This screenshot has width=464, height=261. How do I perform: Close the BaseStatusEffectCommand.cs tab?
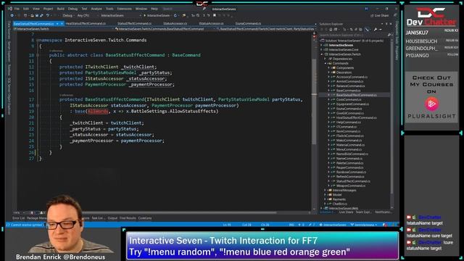point(62,24)
